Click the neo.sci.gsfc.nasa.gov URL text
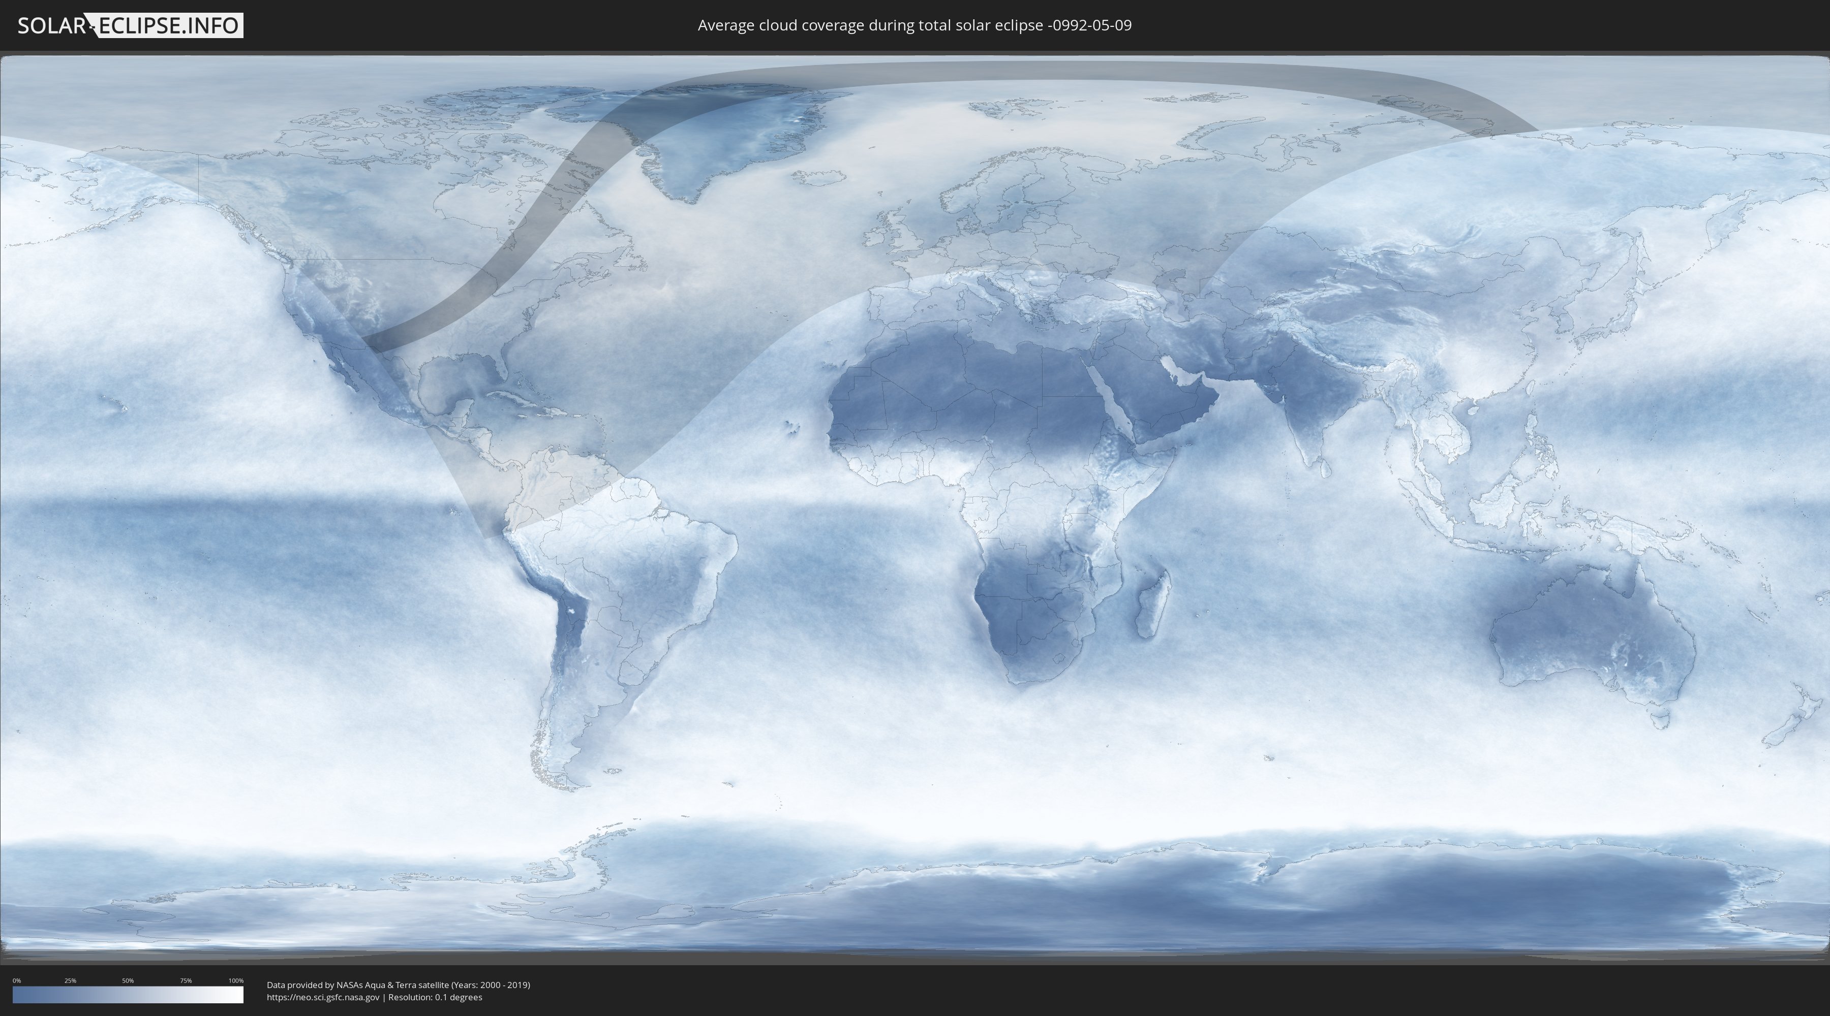 [322, 997]
